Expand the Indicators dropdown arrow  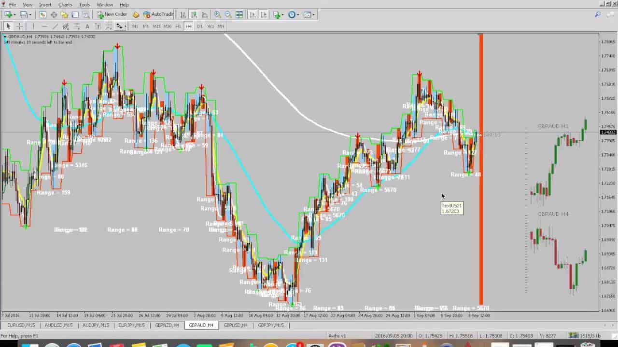pyautogui.click(x=283, y=14)
